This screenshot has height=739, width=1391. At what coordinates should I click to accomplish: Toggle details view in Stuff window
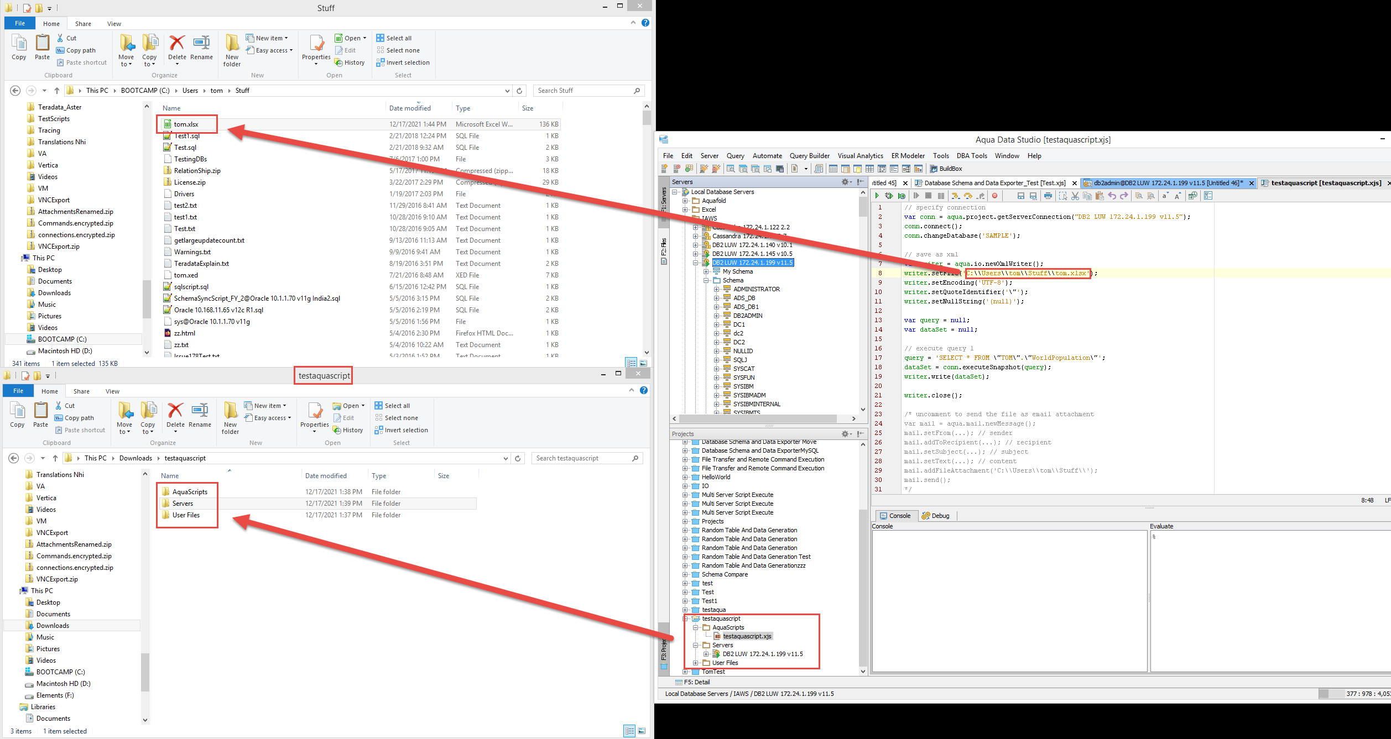tap(631, 363)
